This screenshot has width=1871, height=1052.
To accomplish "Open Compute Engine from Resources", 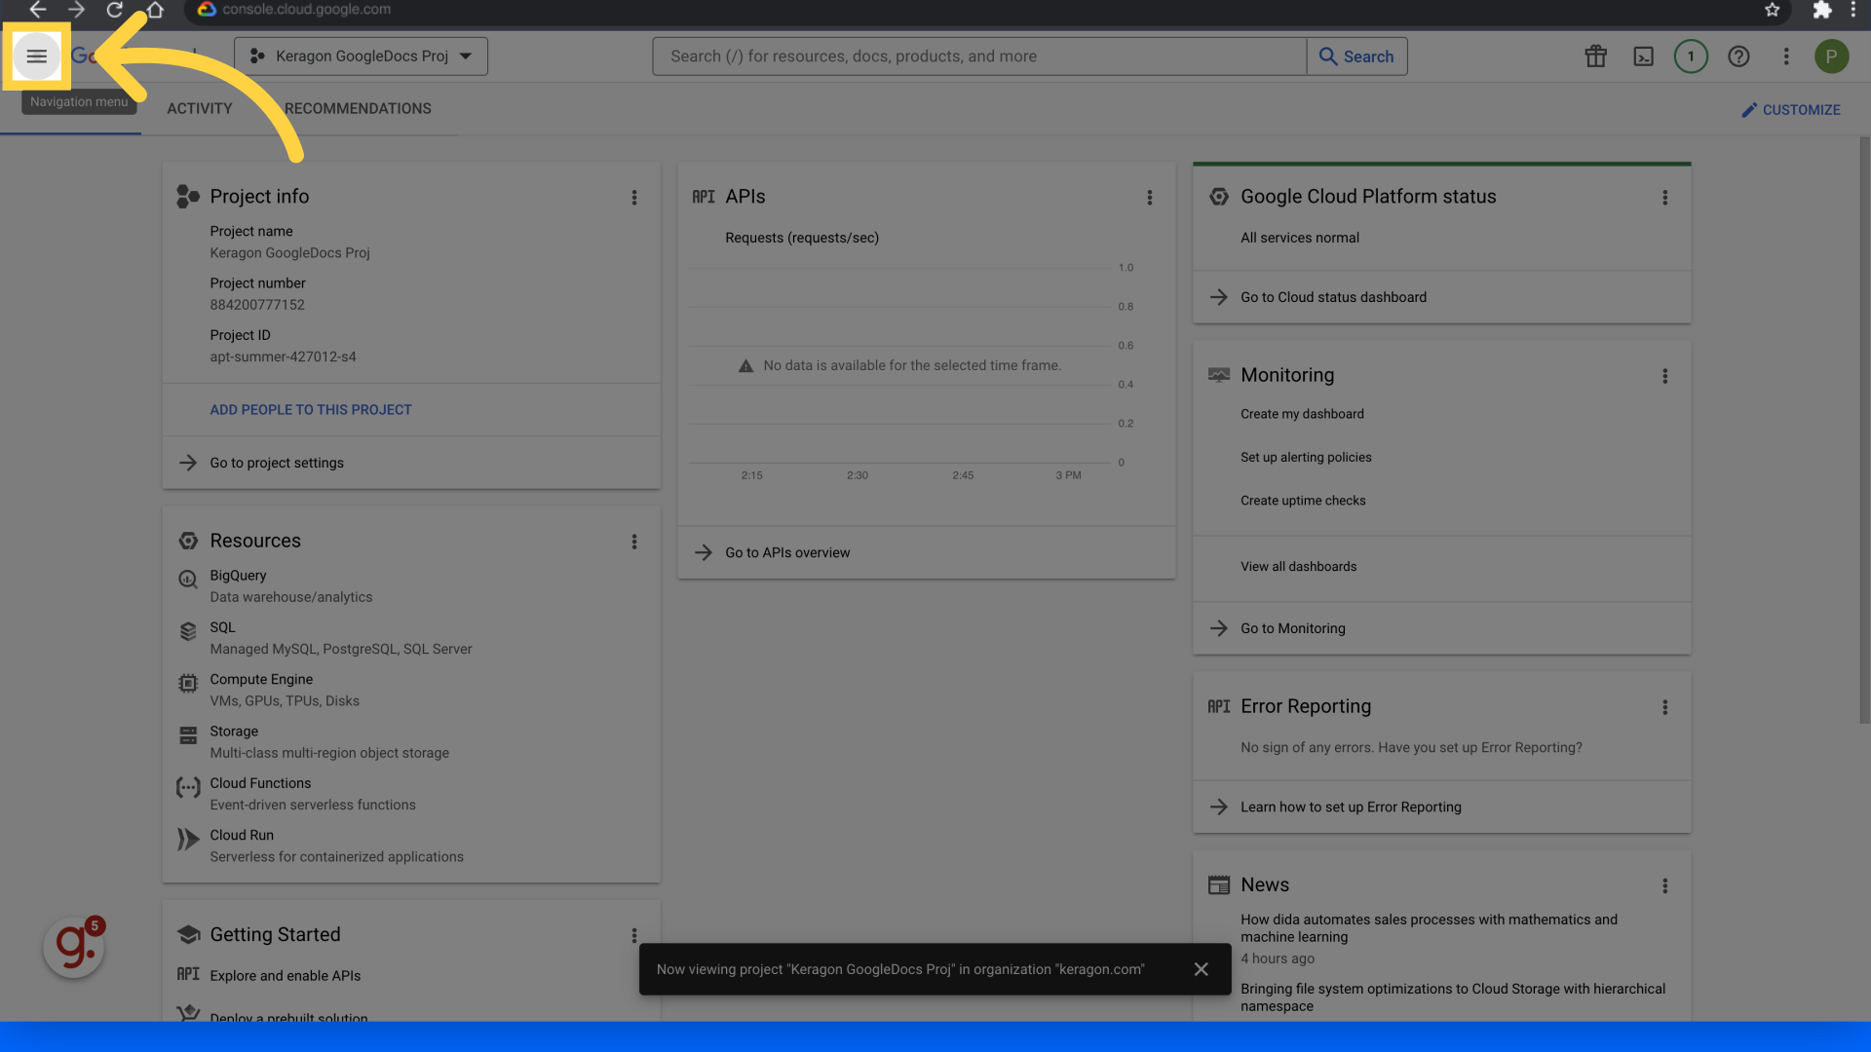I will (188, 683).
